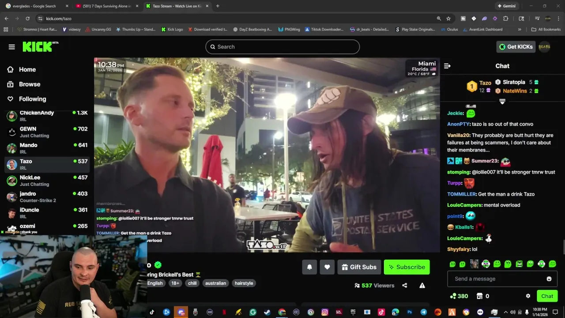Zoom icon in the address bar
This screenshot has width=565, height=318.
pos(439,19)
